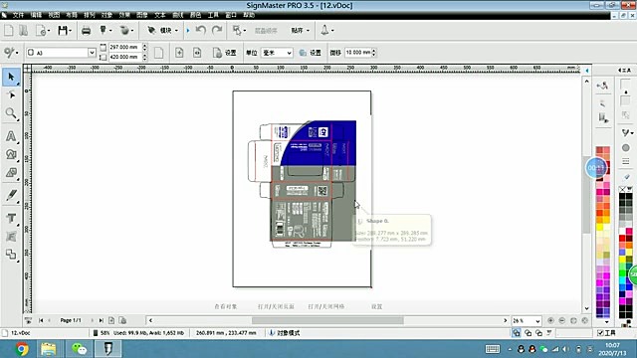
Task: Undo the last action
Action: click(201, 30)
